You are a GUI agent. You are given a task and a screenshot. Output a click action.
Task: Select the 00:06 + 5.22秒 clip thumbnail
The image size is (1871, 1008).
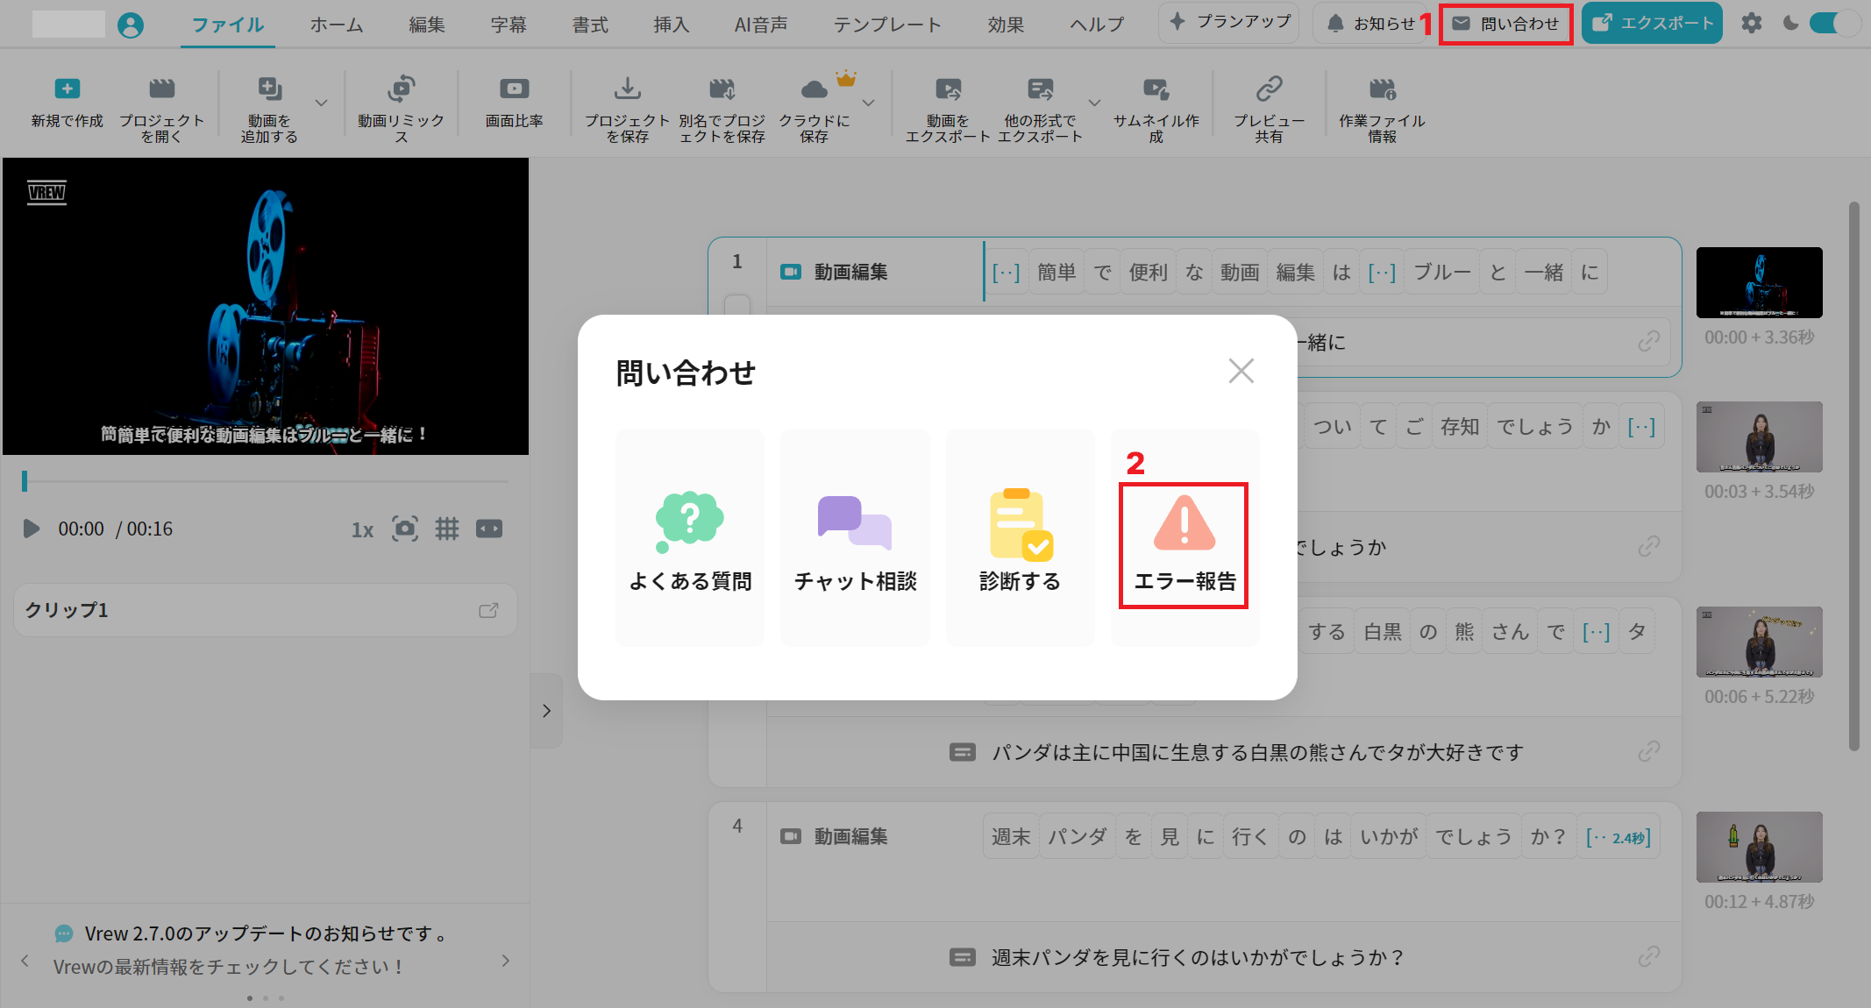(x=1759, y=642)
